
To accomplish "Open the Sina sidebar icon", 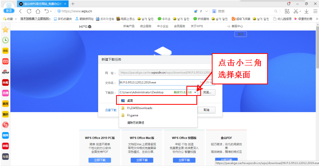I will [5, 72].
